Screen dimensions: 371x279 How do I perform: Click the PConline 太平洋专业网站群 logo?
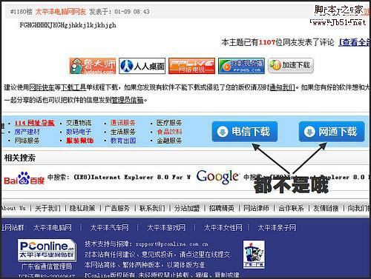tap(47, 250)
